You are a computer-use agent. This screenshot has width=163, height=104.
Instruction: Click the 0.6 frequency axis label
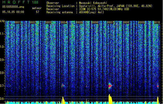[x=2, y=99]
